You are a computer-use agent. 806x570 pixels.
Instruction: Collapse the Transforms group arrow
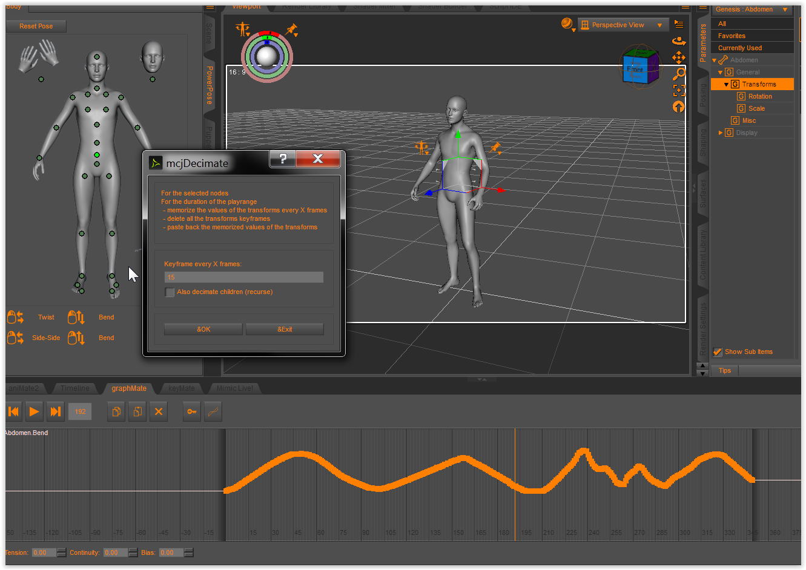tap(727, 85)
